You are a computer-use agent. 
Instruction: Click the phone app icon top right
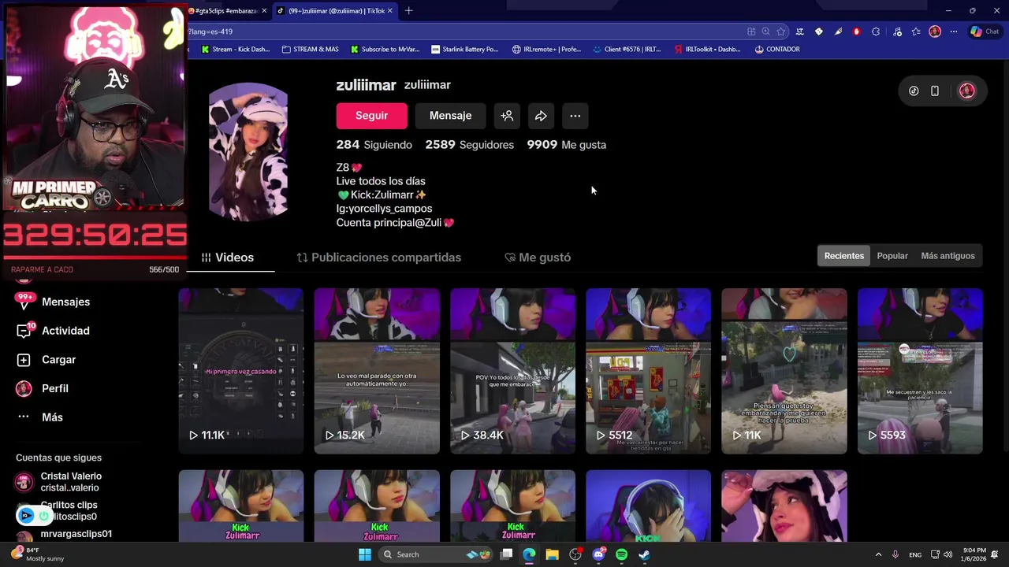(934, 91)
